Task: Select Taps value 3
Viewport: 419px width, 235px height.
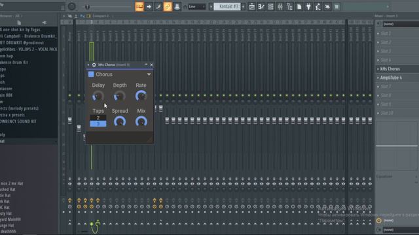Action: (x=98, y=123)
